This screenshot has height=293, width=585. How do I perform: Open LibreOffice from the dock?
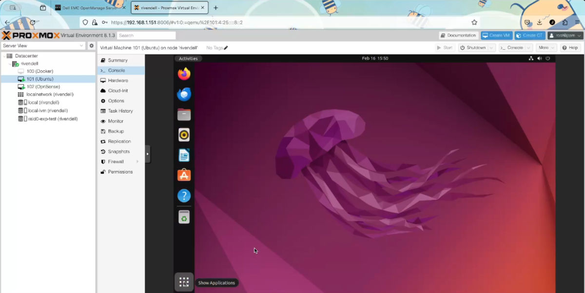184,155
